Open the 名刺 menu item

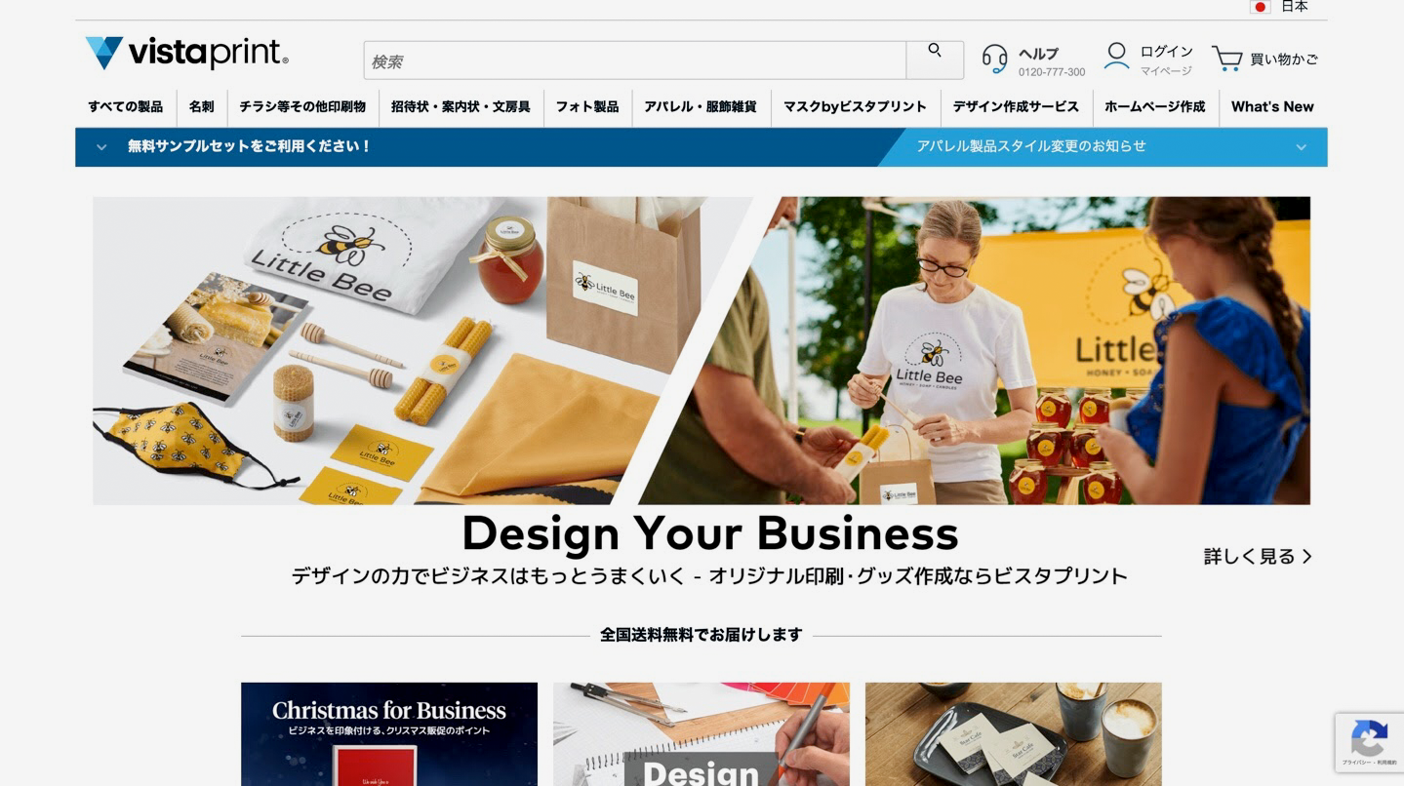(x=201, y=107)
